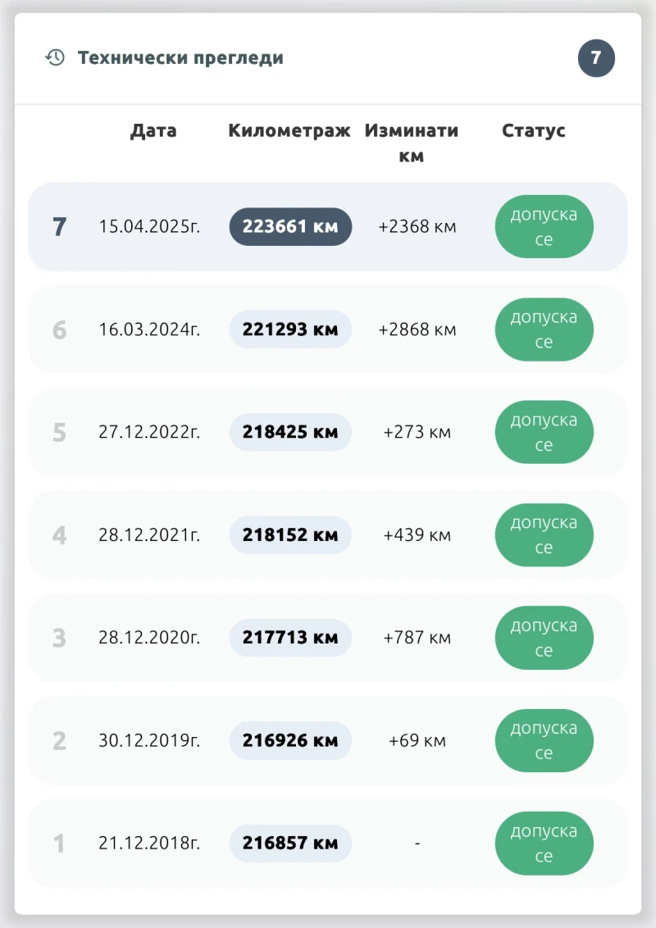The width and height of the screenshot is (656, 928).
Task: Click the Статус column header
Action: tap(534, 131)
